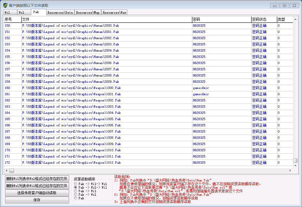Minimize the window
This screenshot has width=302, height=207.
[x=275, y=6]
